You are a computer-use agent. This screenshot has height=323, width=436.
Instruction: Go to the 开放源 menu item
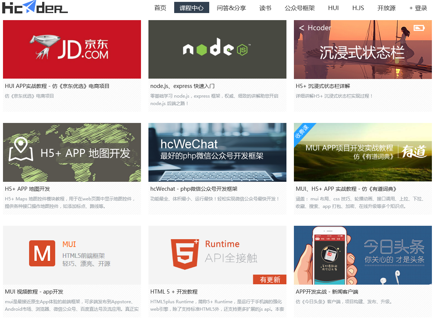(386, 8)
